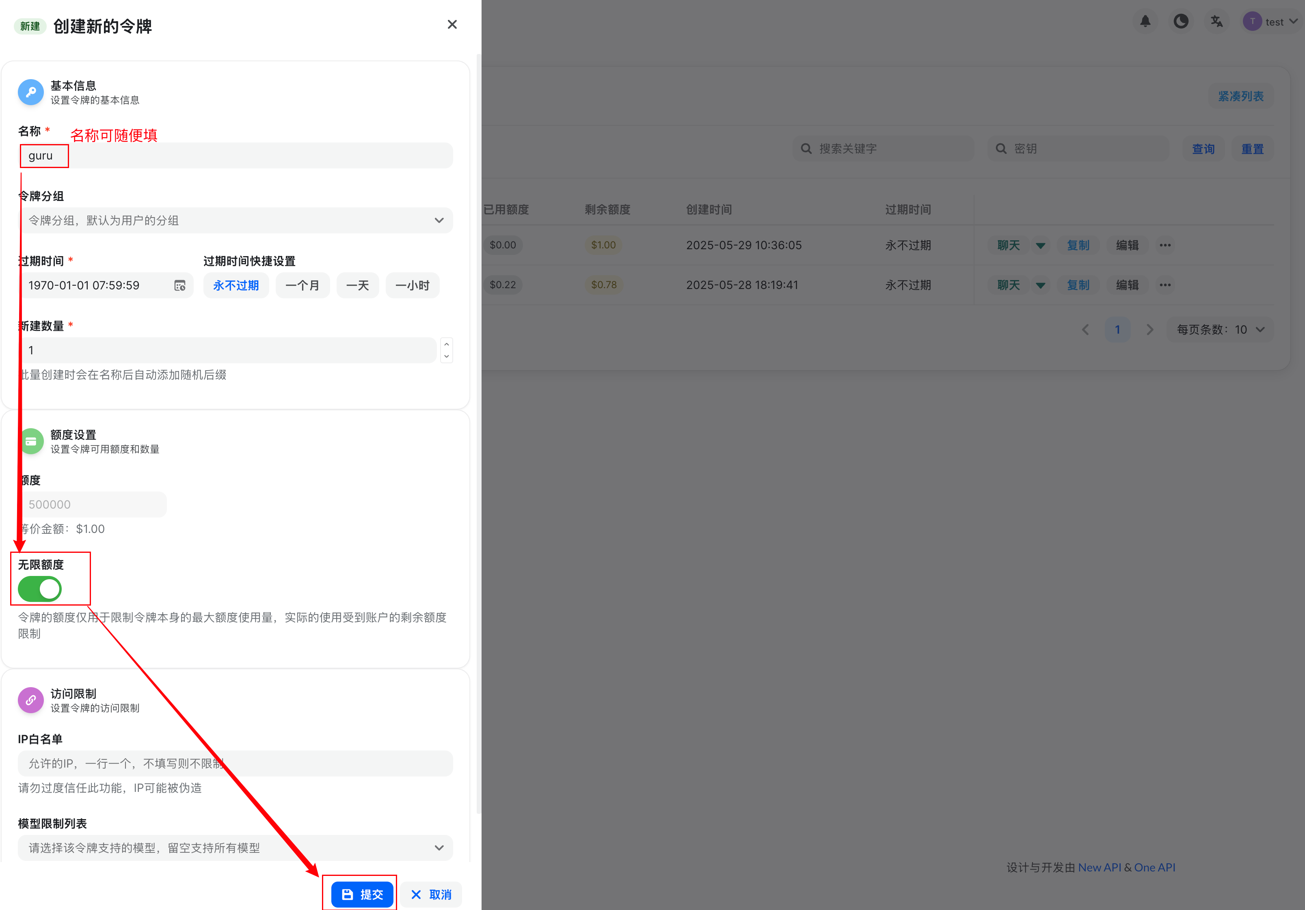Click the notification bell icon
This screenshot has width=1305, height=910.
pos(1145,22)
